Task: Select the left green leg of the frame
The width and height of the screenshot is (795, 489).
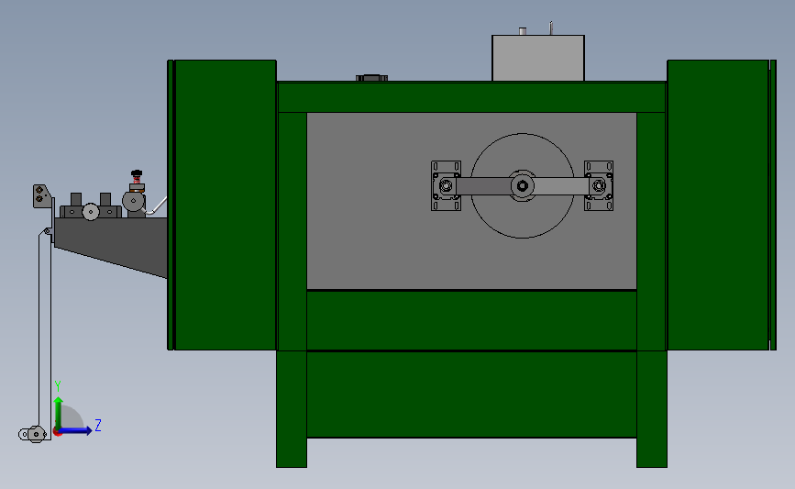Action: tap(292, 409)
